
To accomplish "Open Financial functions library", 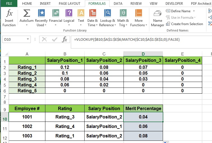I will click(x=55, y=18).
